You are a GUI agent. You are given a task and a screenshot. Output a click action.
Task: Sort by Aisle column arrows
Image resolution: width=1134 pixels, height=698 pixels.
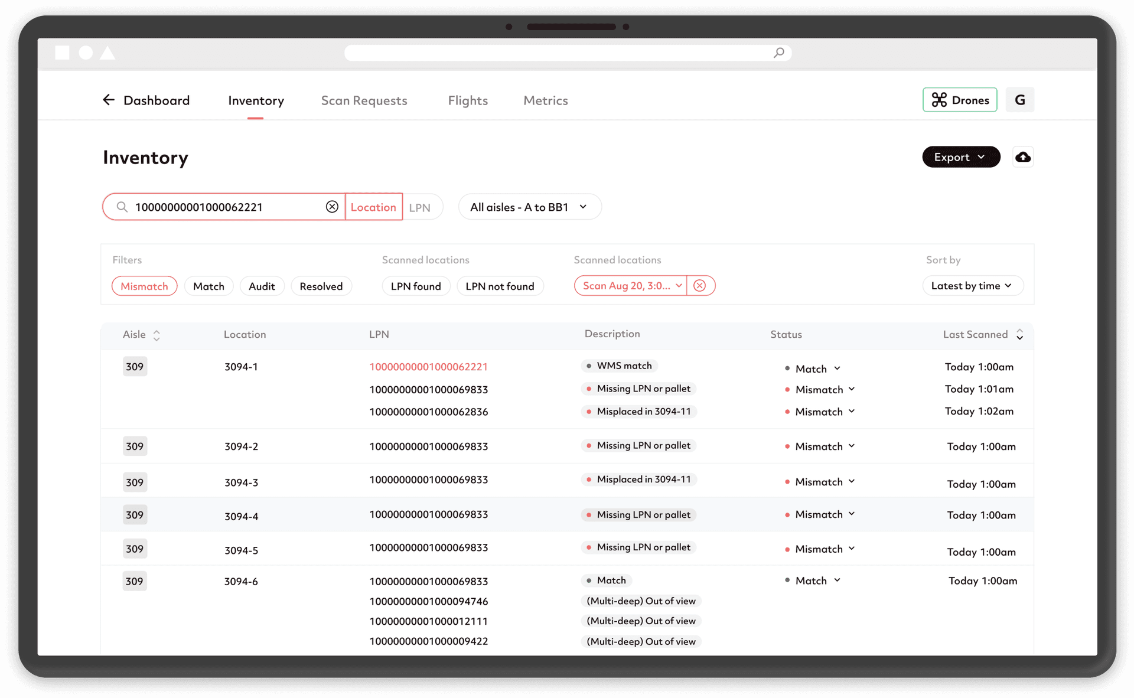click(157, 335)
